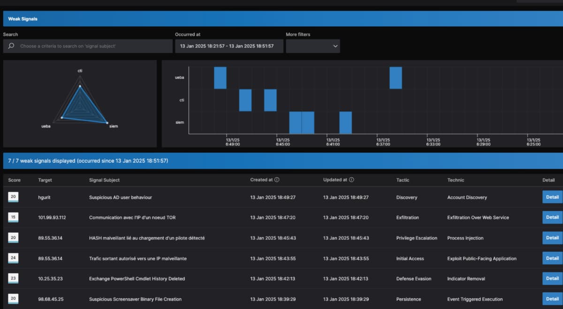Click score badge 23 for 10.25.35.23
Screen dimensions: 563x309
click(13, 279)
